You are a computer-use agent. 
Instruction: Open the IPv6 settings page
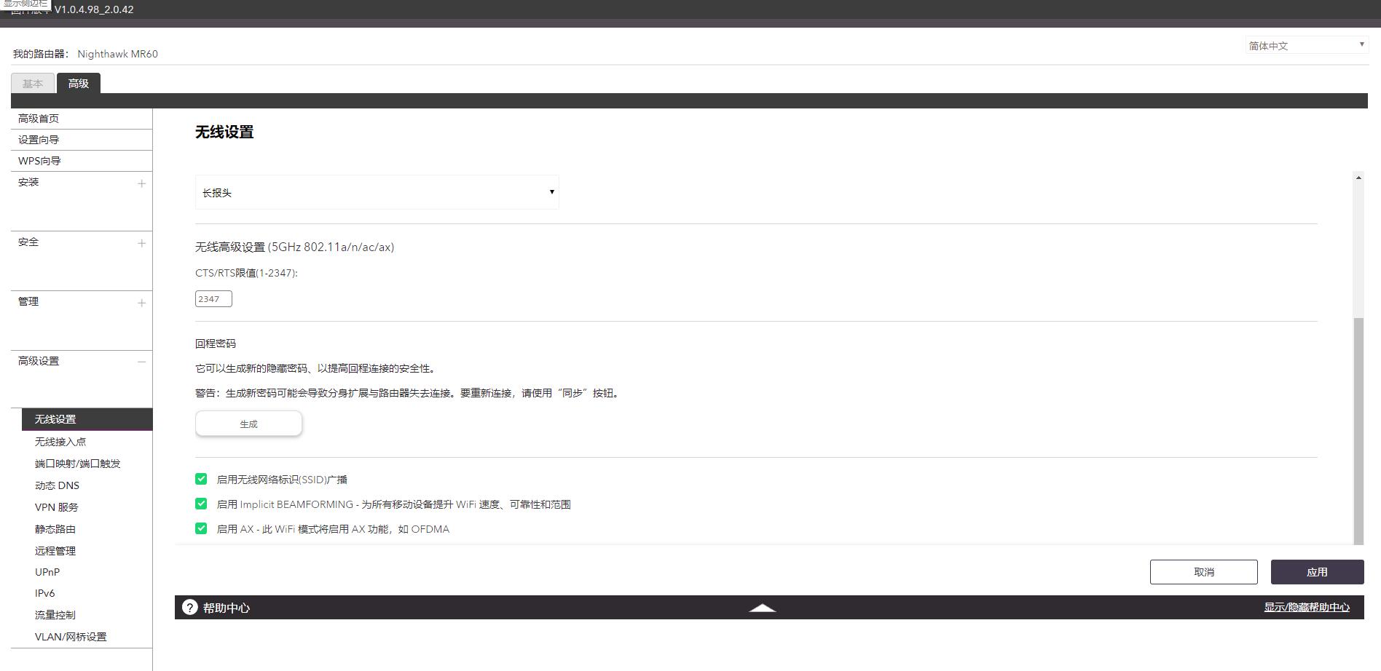coord(45,592)
